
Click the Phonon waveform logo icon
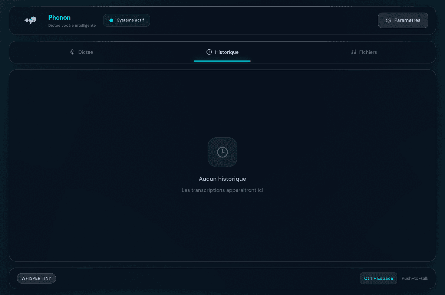[x=30, y=20]
